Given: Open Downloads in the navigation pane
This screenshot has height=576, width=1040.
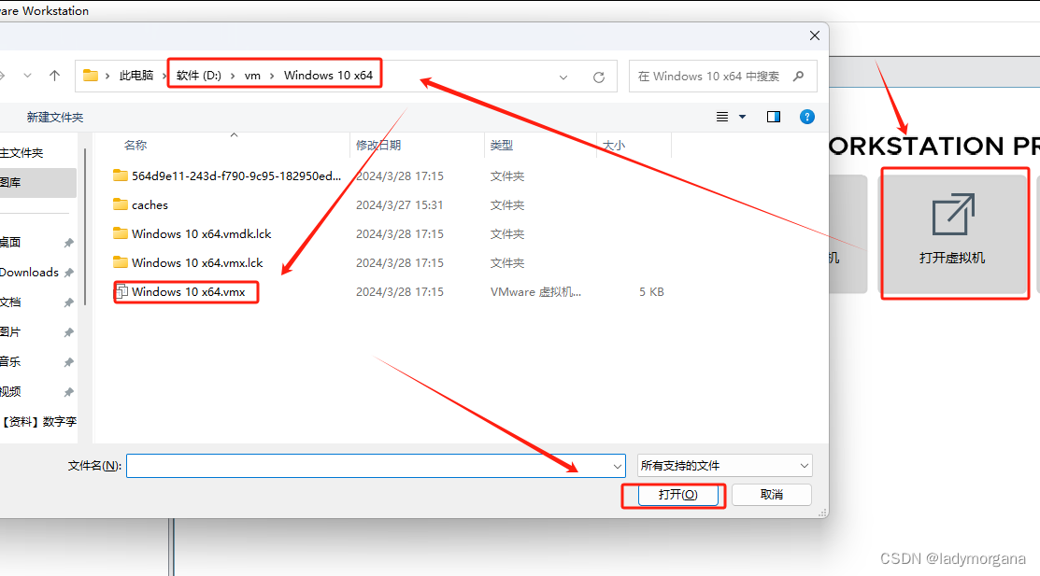Looking at the screenshot, I should pos(29,273).
